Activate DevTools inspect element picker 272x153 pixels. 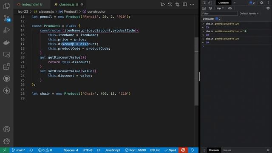pos(204,3)
